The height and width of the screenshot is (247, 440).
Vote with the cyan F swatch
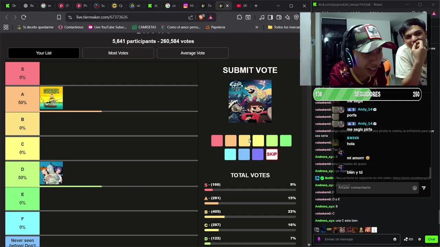tap(230, 154)
